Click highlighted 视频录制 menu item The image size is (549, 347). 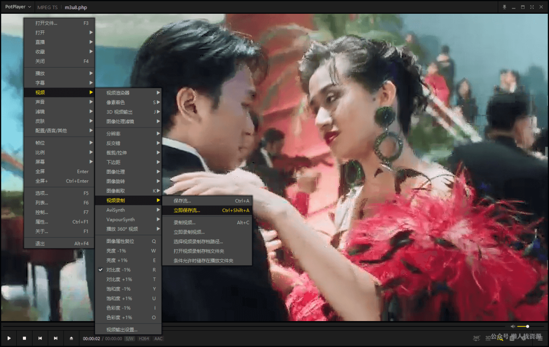coord(128,201)
